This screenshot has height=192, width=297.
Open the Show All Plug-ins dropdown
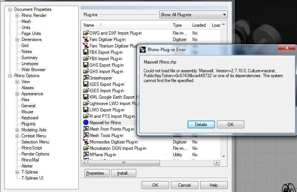pos(193,15)
